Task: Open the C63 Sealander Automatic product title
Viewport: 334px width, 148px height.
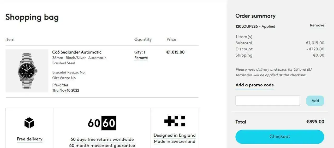Action: pos(77,52)
